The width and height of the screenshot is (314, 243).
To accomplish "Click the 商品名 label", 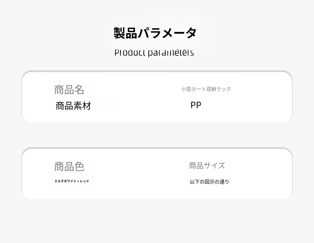I will pos(69,90).
